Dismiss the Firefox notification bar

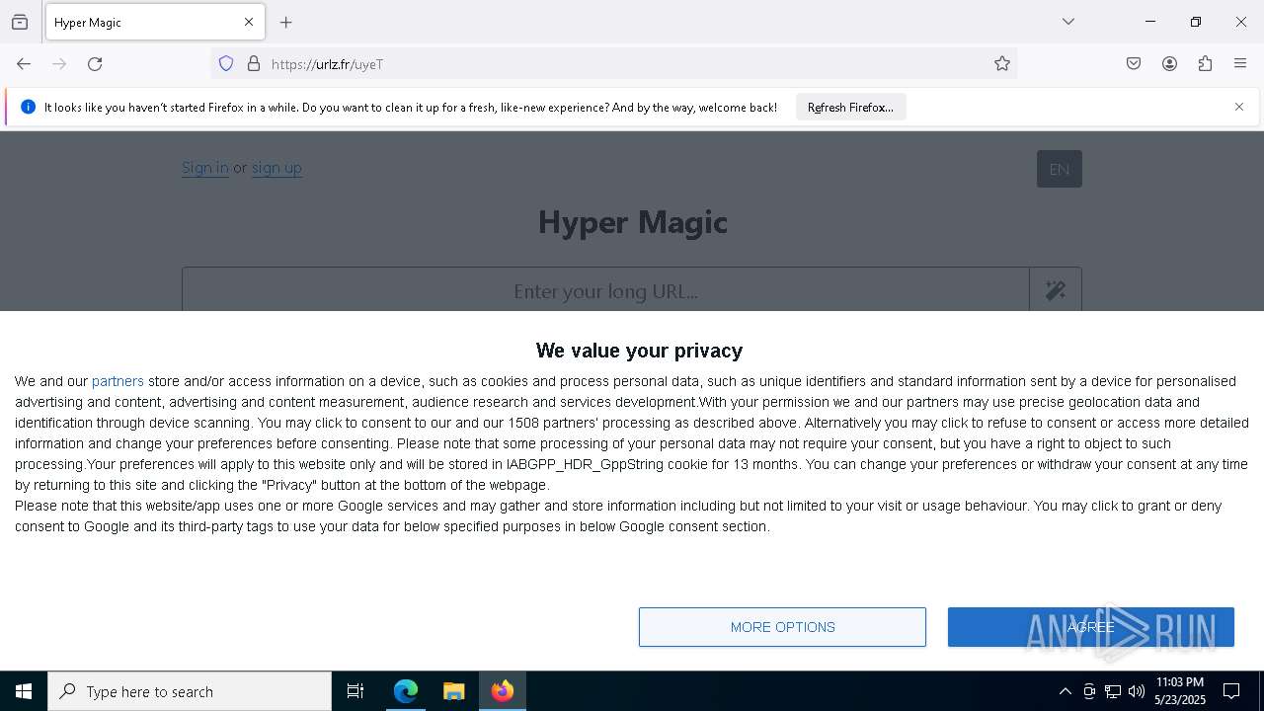pos(1239,107)
